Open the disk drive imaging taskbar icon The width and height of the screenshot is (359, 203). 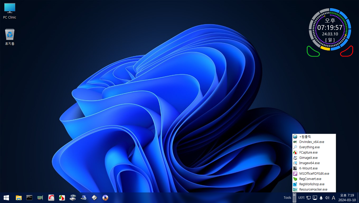pyautogui.click(x=73, y=197)
